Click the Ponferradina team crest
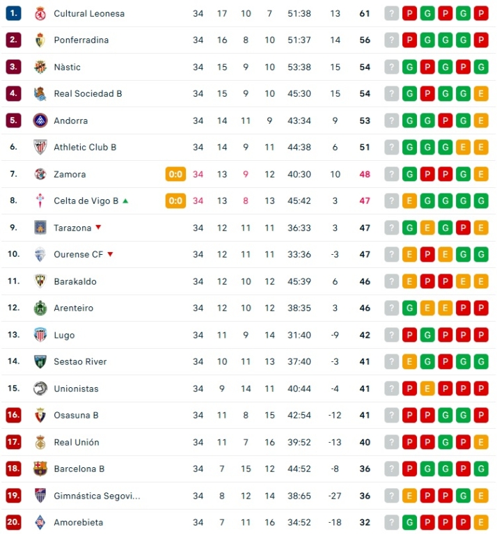The height and width of the screenshot is (534, 497). click(x=40, y=40)
